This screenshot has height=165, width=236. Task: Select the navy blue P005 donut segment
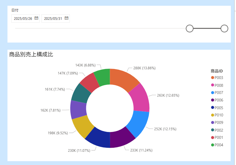[x=99, y=139]
